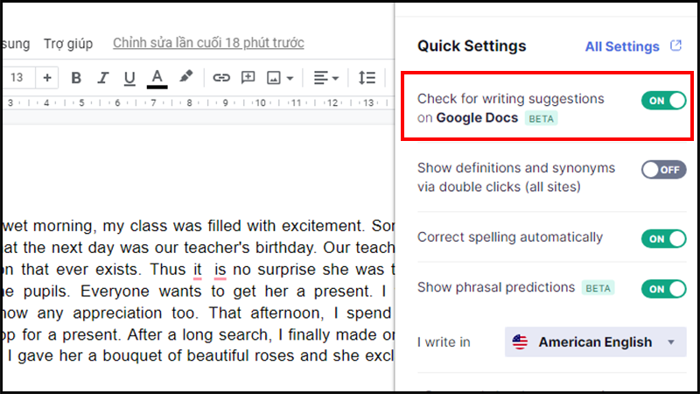Turn off writing suggestions on Google Docs
This screenshot has width=700, height=394.
pos(664,101)
